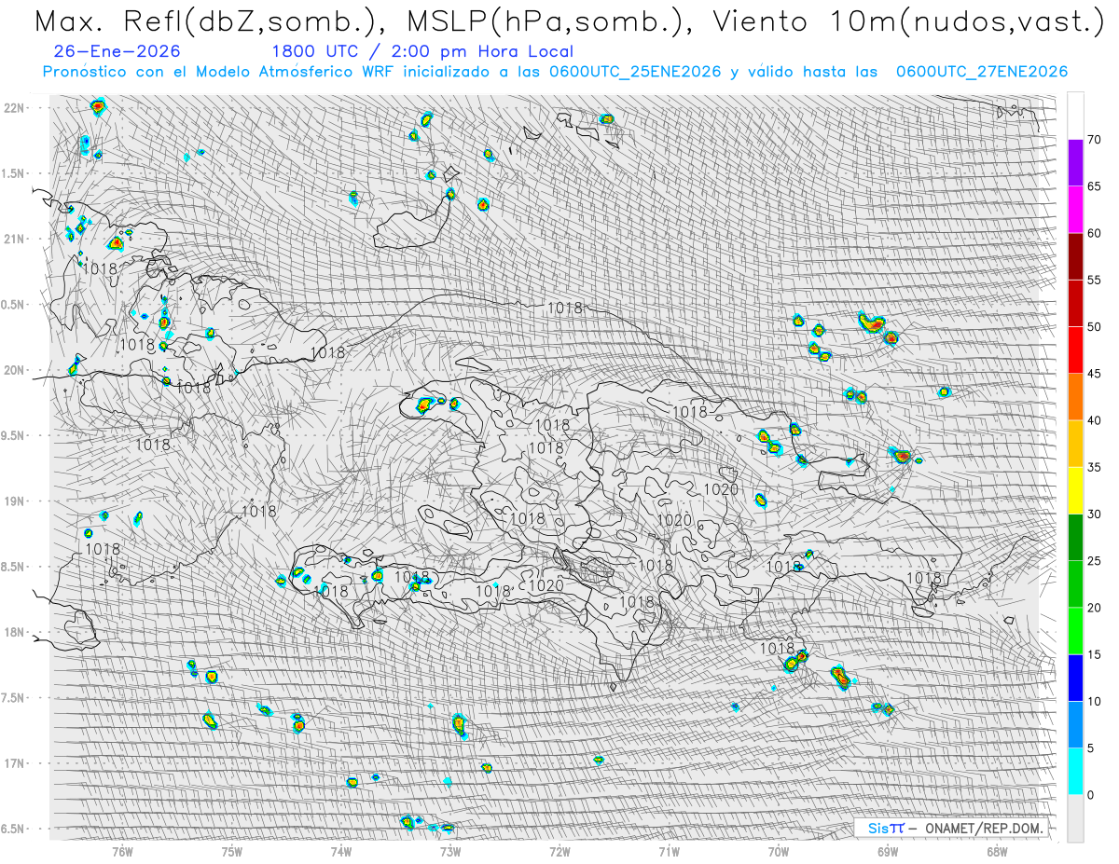This screenshot has width=1119, height=864.
Task: Click the '18N' latitude label
Action: tap(13, 632)
